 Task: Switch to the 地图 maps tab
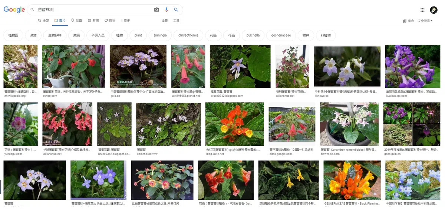click(76, 21)
